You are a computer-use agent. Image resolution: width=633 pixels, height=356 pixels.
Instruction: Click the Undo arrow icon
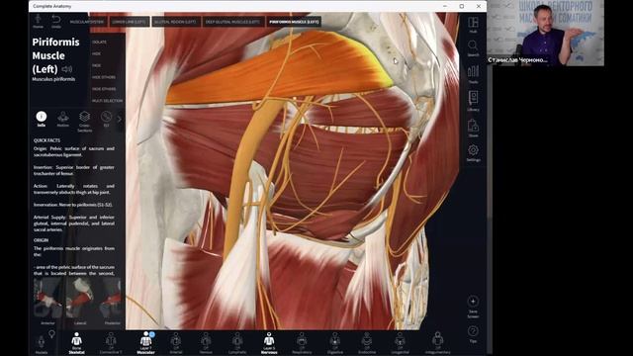[56, 21]
